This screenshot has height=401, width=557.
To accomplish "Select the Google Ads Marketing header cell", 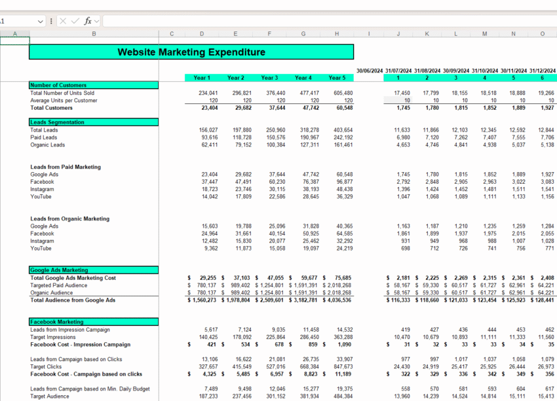I will tap(94, 270).
